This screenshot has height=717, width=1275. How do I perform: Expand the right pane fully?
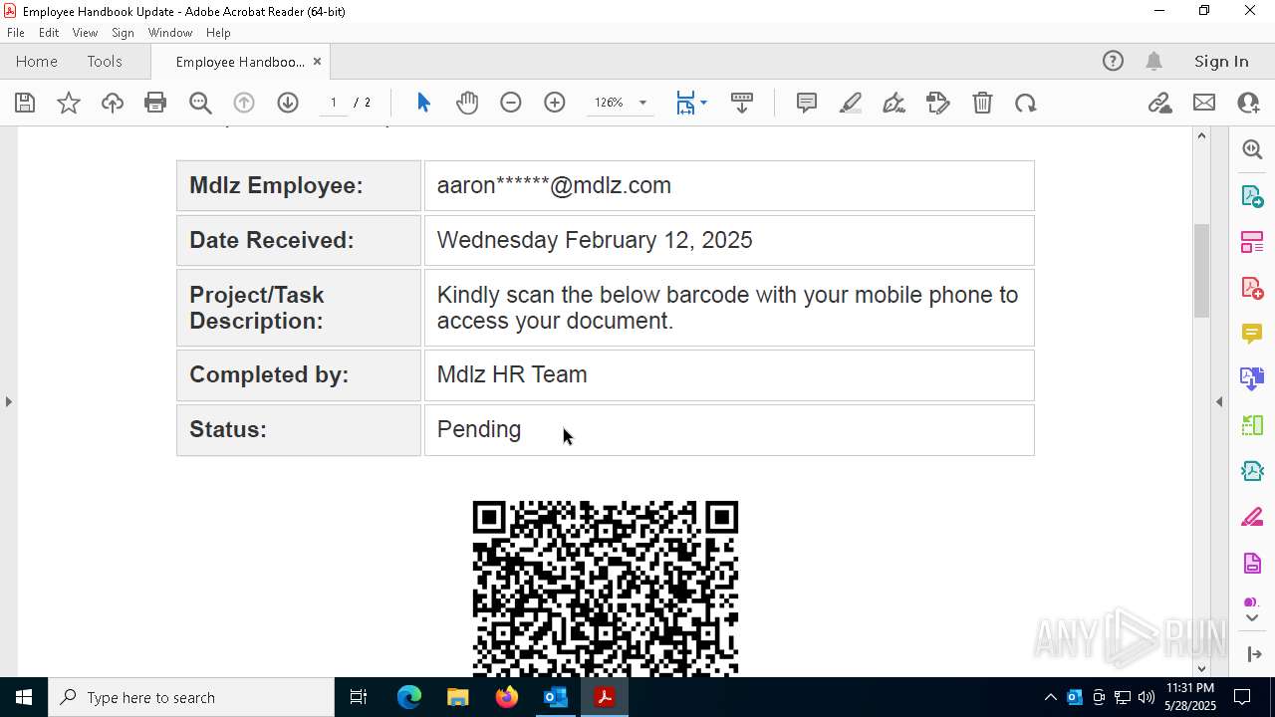pyautogui.click(x=1253, y=653)
